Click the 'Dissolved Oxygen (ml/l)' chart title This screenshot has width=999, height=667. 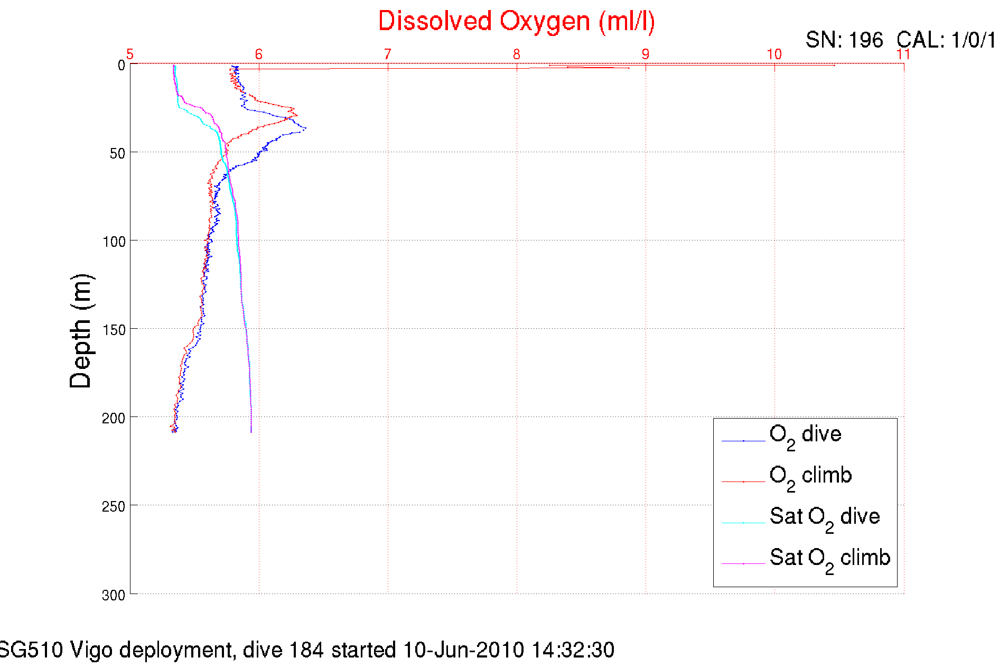pos(516,22)
